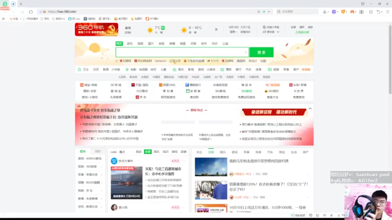Open the game controller icon in toolbar
392x220 pixels.
[x=352, y=12]
